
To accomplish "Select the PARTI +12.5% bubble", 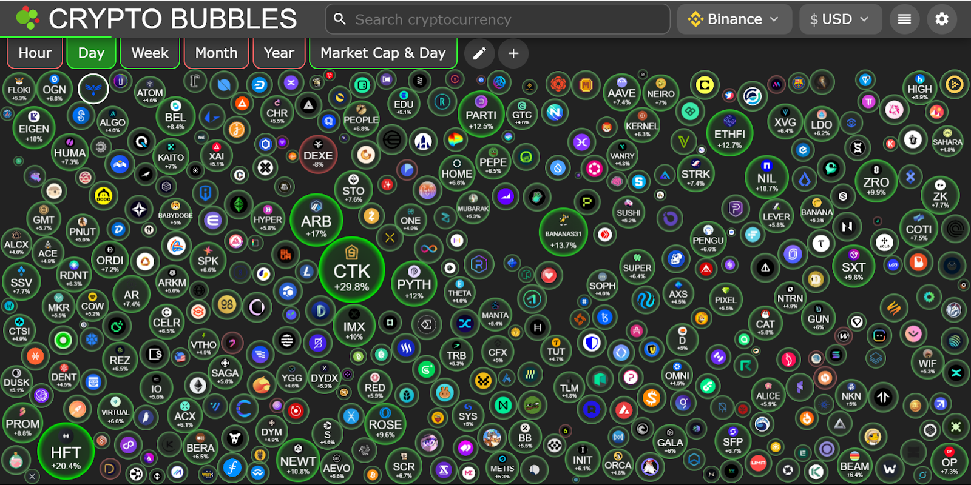I will [x=481, y=114].
